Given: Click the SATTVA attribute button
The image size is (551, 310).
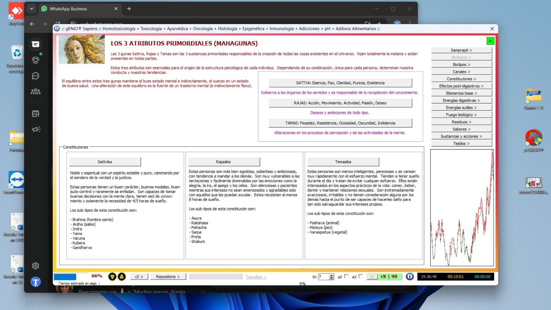Looking at the screenshot, I should point(340,83).
